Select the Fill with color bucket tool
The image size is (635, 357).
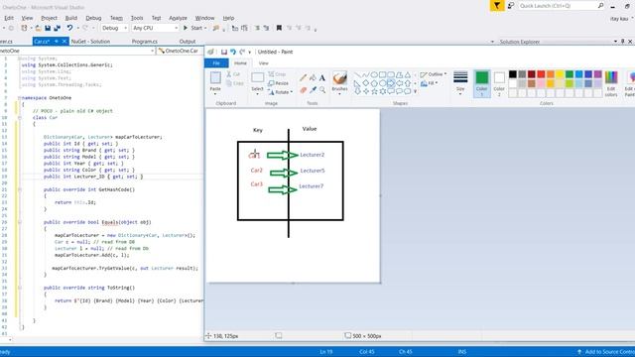click(x=313, y=77)
